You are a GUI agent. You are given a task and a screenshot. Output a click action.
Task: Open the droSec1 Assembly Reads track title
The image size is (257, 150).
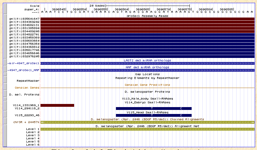pyautogui.click(x=147, y=15)
